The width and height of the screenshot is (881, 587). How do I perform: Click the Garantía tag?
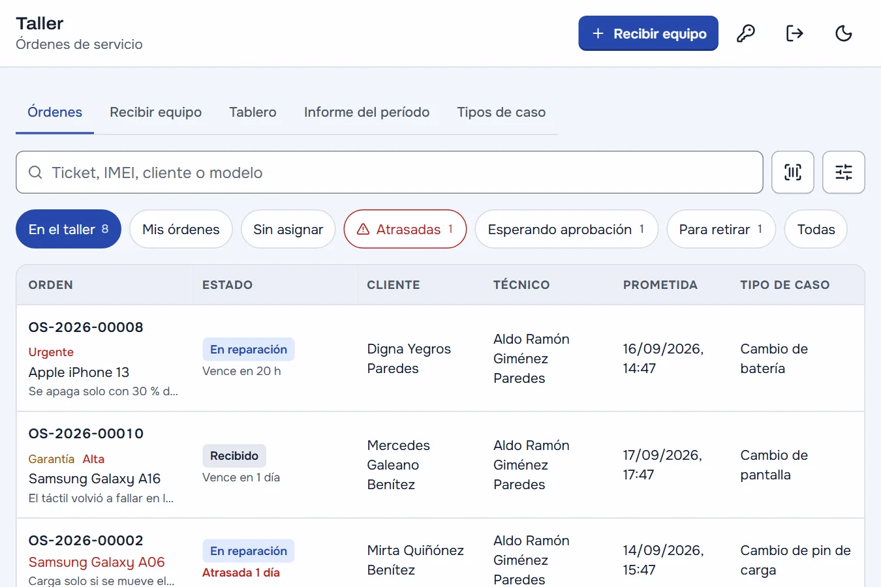click(x=52, y=459)
